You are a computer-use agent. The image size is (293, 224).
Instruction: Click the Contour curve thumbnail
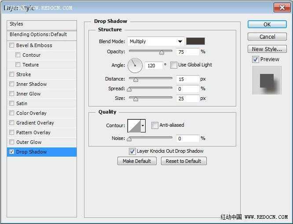click(134, 126)
